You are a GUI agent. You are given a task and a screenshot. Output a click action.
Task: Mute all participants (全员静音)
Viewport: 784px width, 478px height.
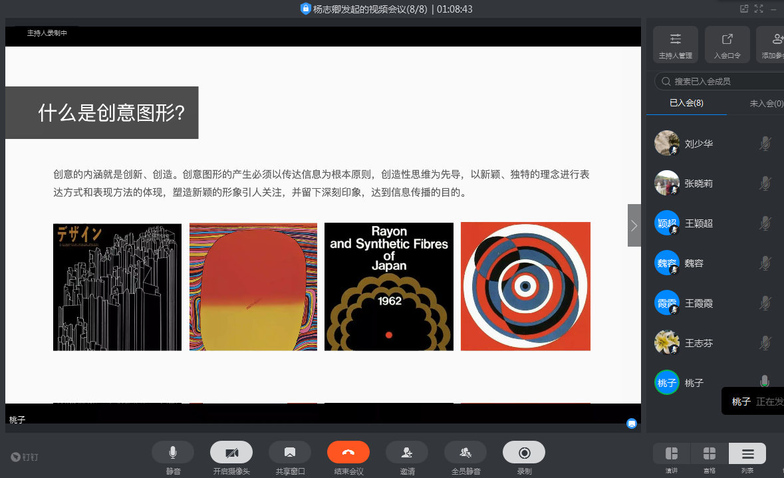465,453
